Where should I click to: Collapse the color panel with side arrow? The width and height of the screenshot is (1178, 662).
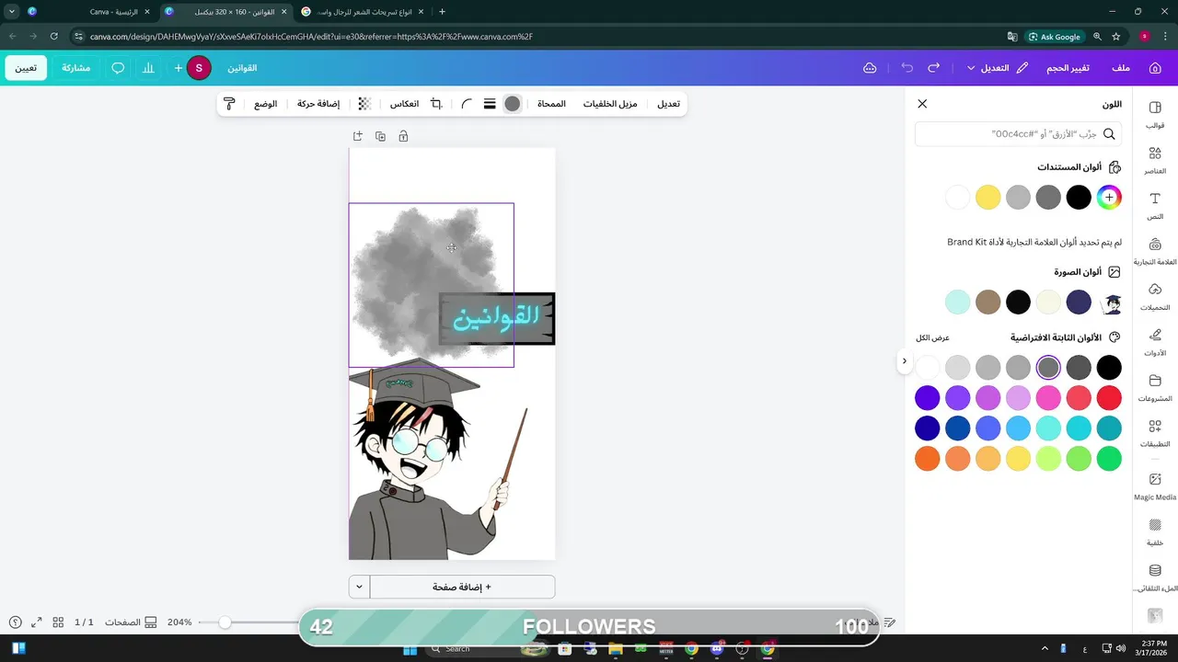(904, 361)
